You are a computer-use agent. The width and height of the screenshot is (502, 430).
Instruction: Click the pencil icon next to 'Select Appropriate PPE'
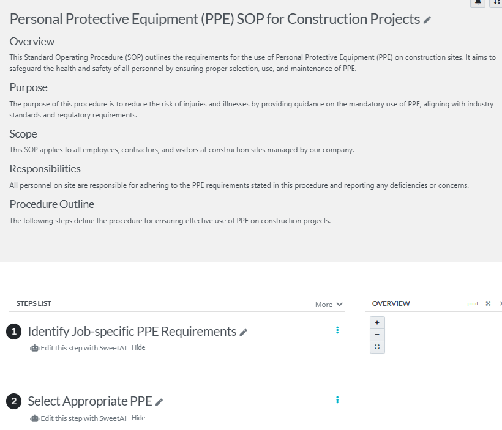click(159, 402)
